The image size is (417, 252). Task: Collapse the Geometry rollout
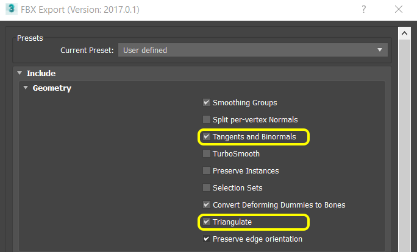[26, 88]
